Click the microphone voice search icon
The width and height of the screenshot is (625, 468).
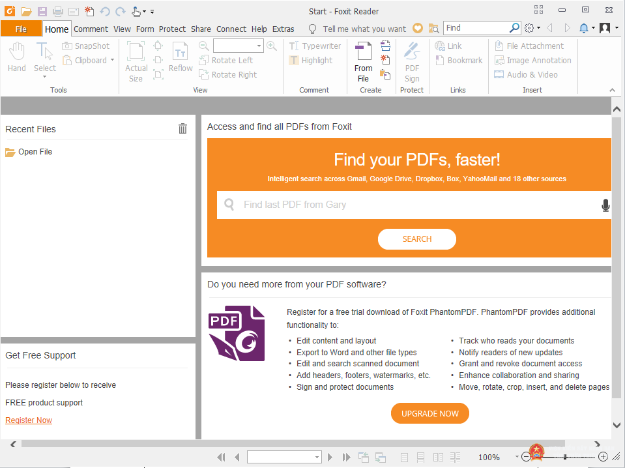605,205
